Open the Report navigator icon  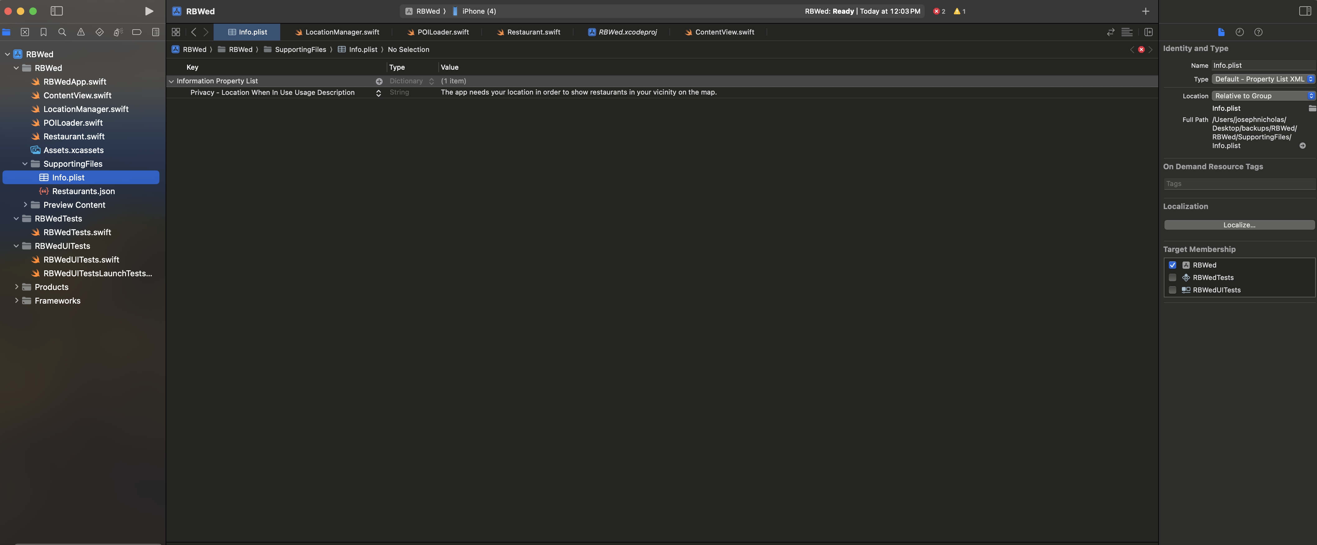tap(155, 32)
